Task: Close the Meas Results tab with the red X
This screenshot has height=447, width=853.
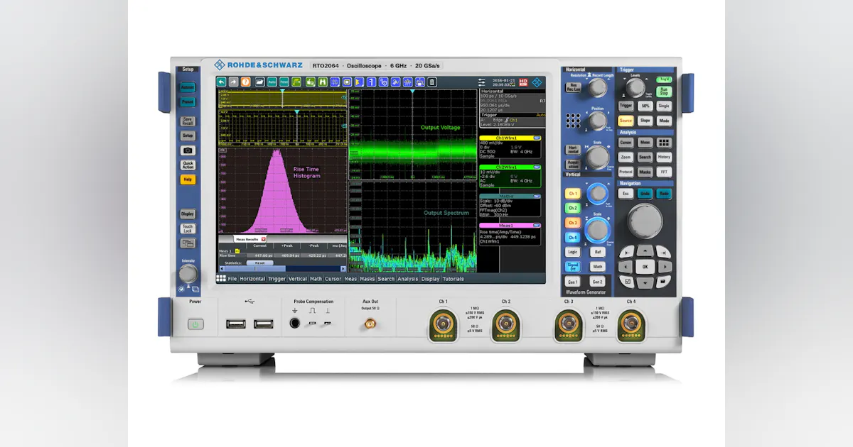Action: tap(263, 239)
